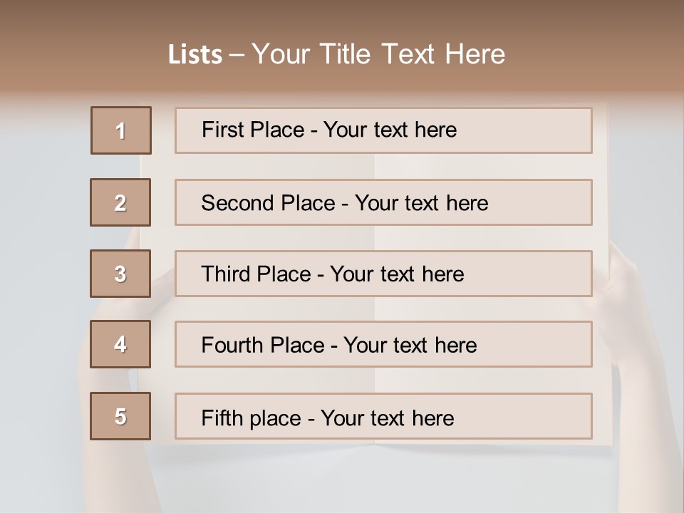
Task: Click the word 'First' in the first row
Action: click(221, 130)
